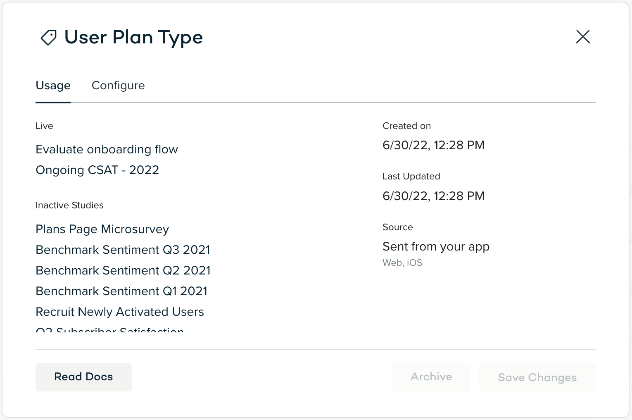Click the Sent from your app source text
The height and width of the screenshot is (420, 632).
[436, 246]
